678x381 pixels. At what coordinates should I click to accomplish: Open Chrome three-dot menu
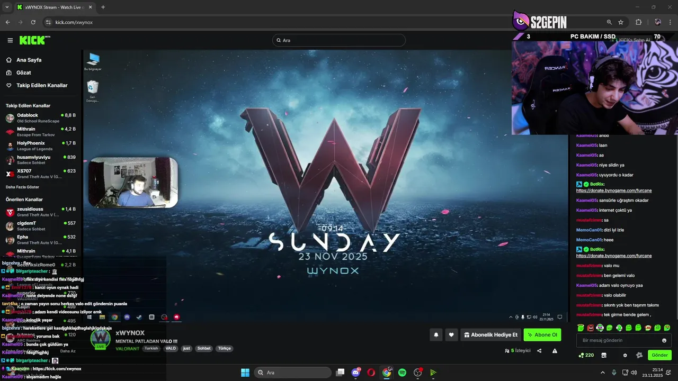(x=671, y=22)
